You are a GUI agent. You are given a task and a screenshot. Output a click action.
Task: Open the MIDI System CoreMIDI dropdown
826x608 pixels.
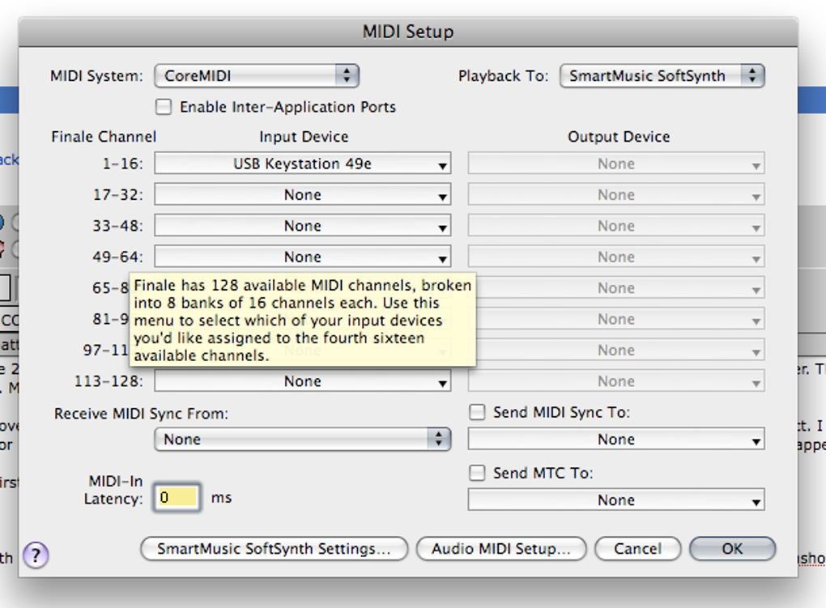click(x=256, y=76)
